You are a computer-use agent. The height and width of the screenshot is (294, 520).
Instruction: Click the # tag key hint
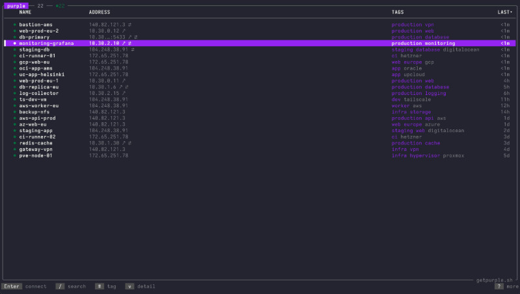[x=106, y=286]
